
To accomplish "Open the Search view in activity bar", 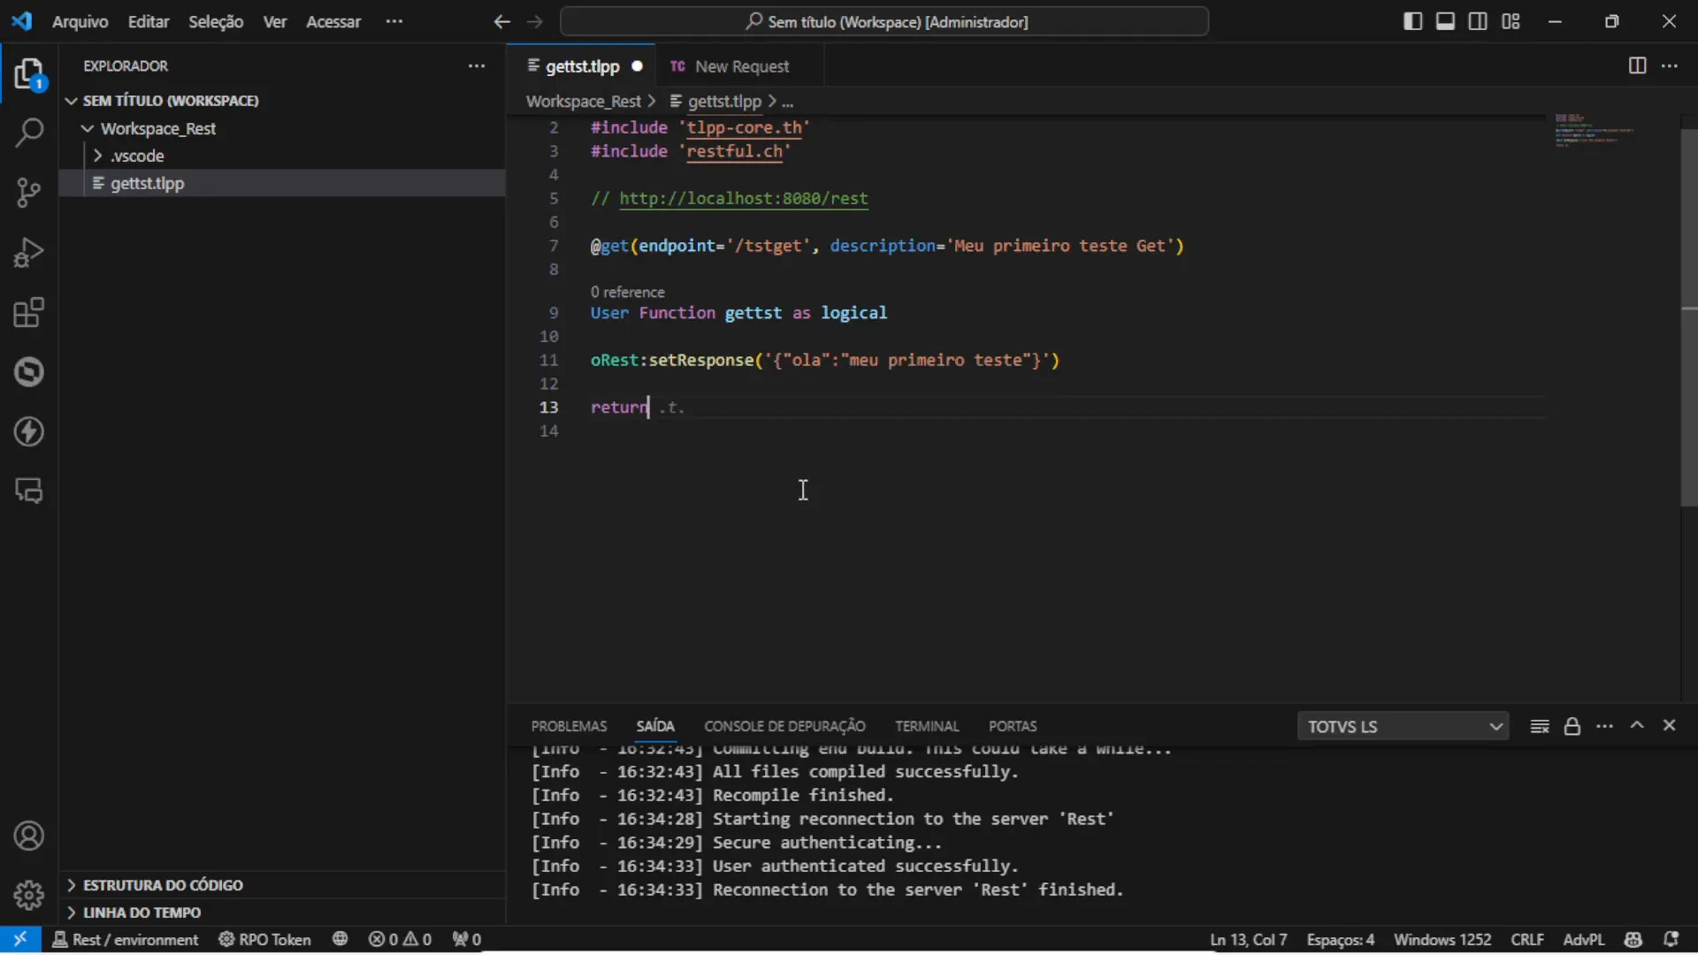I will tap(29, 134).
